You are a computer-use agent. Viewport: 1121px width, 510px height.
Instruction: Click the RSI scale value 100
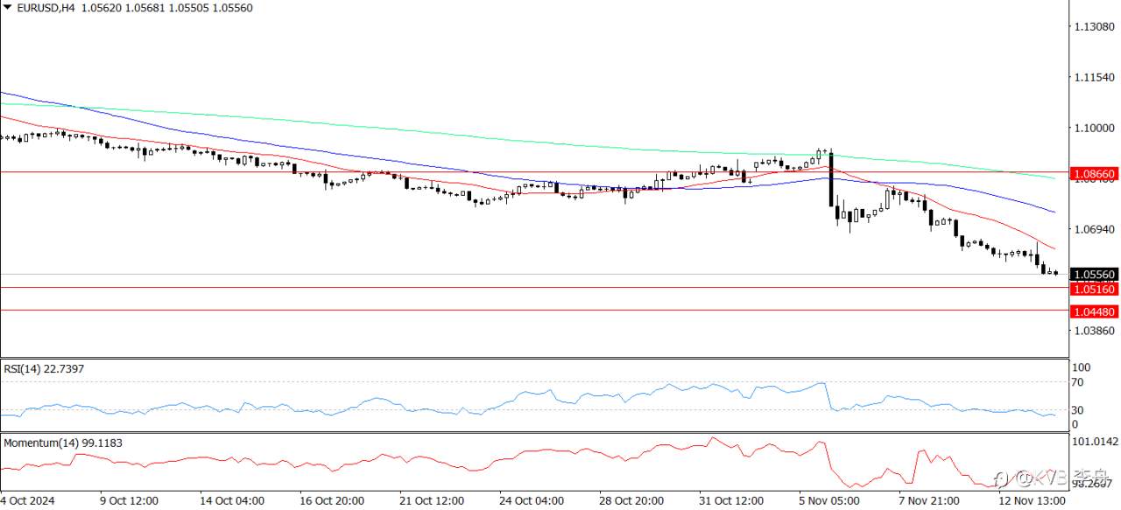[1082, 367]
